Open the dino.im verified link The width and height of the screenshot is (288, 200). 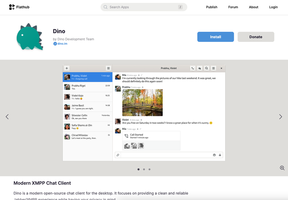(x=62, y=44)
